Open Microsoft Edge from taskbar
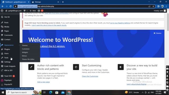Viewport: 169px width, 95px height. [x=51, y=92]
